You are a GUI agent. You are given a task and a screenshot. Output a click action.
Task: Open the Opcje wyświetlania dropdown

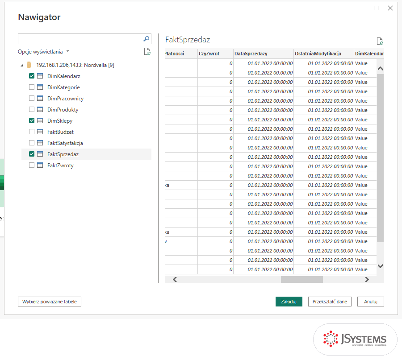(43, 52)
